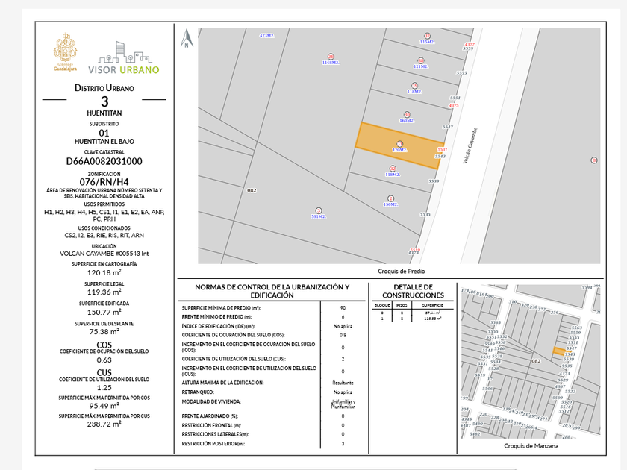The height and width of the screenshot is (470, 627).
Task: Select lot marker 2 on the map
Action: 390,198
